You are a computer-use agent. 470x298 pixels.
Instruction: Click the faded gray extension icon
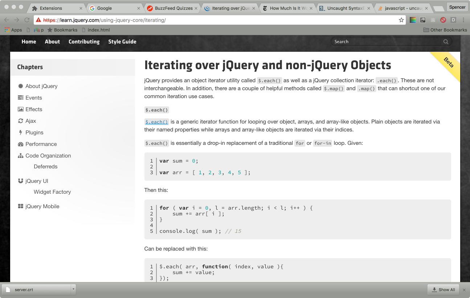(433, 20)
